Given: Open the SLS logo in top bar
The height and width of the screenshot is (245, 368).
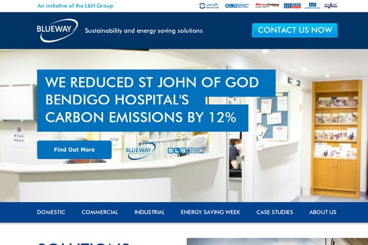Looking at the screenshot, I should 237,6.
